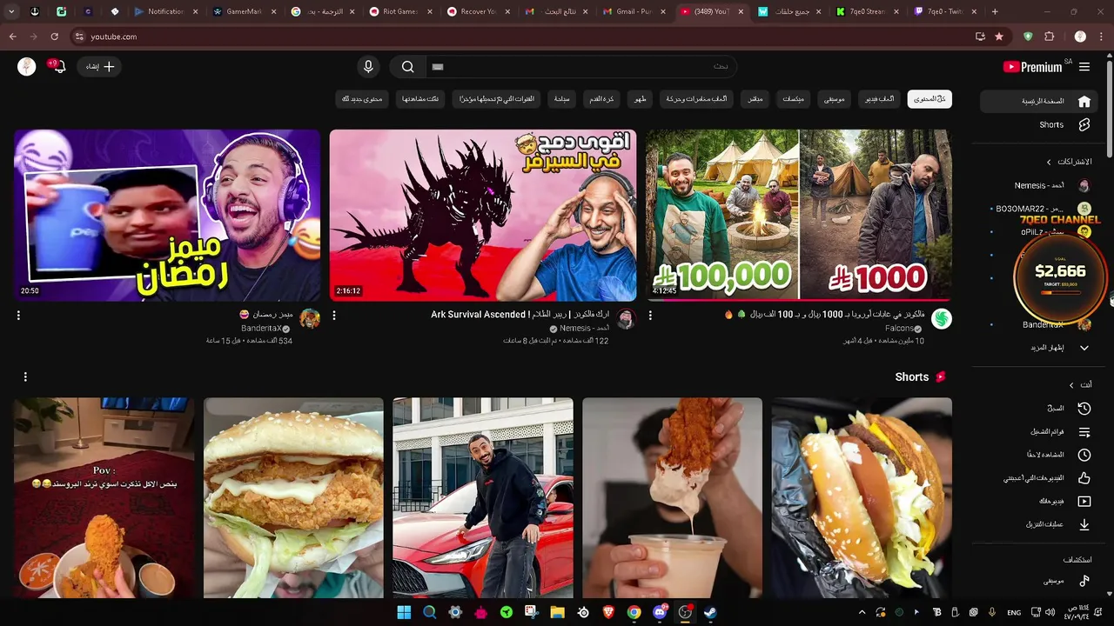Select the 'ألعاب فيديو' filter chip
Screen dimensions: 1114x626
879,99
